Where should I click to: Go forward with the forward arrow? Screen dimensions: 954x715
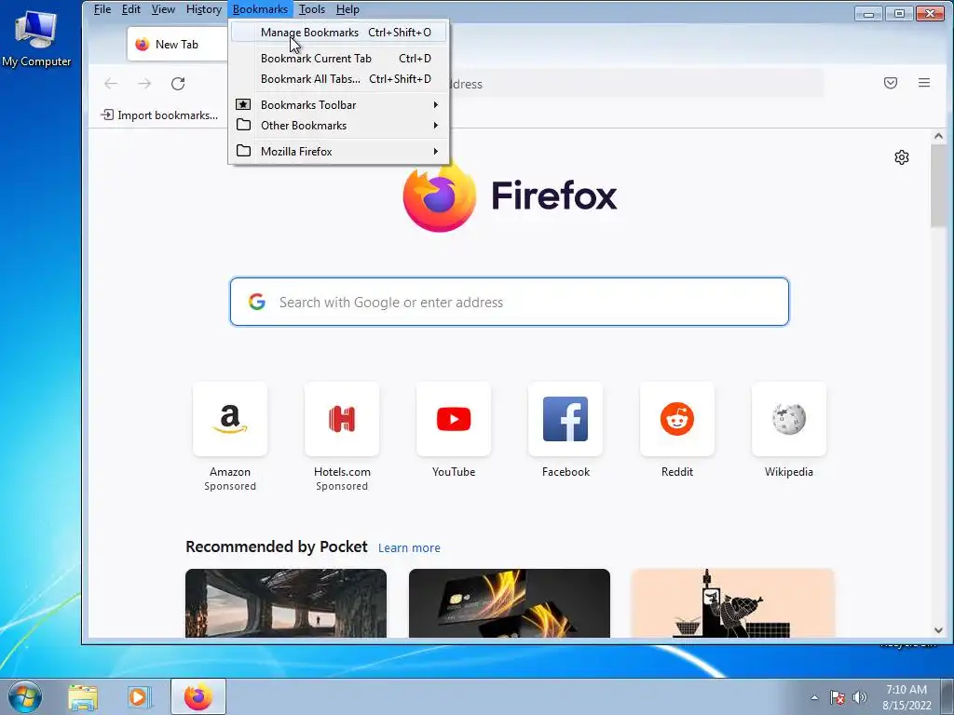pos(144,83)
